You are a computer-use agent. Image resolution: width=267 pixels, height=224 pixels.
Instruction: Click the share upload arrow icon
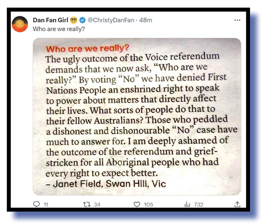[237, 204]
